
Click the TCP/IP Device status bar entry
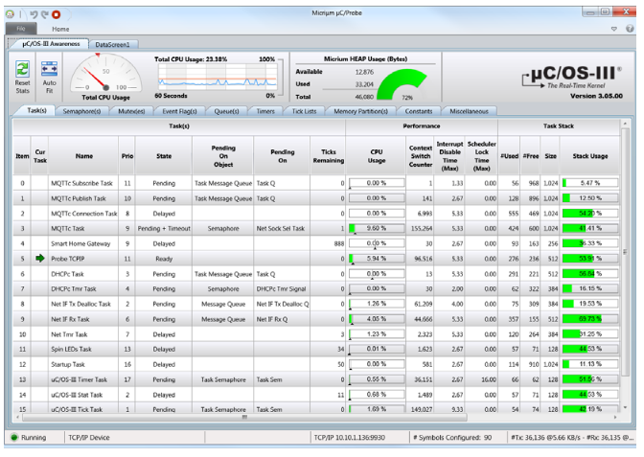point(89,437)
